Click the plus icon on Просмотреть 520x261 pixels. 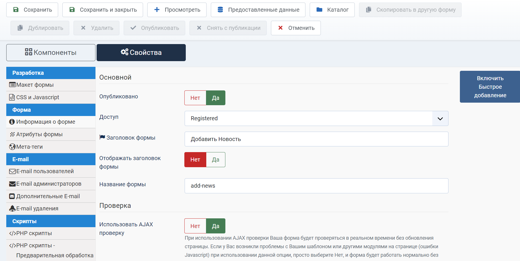157,10
